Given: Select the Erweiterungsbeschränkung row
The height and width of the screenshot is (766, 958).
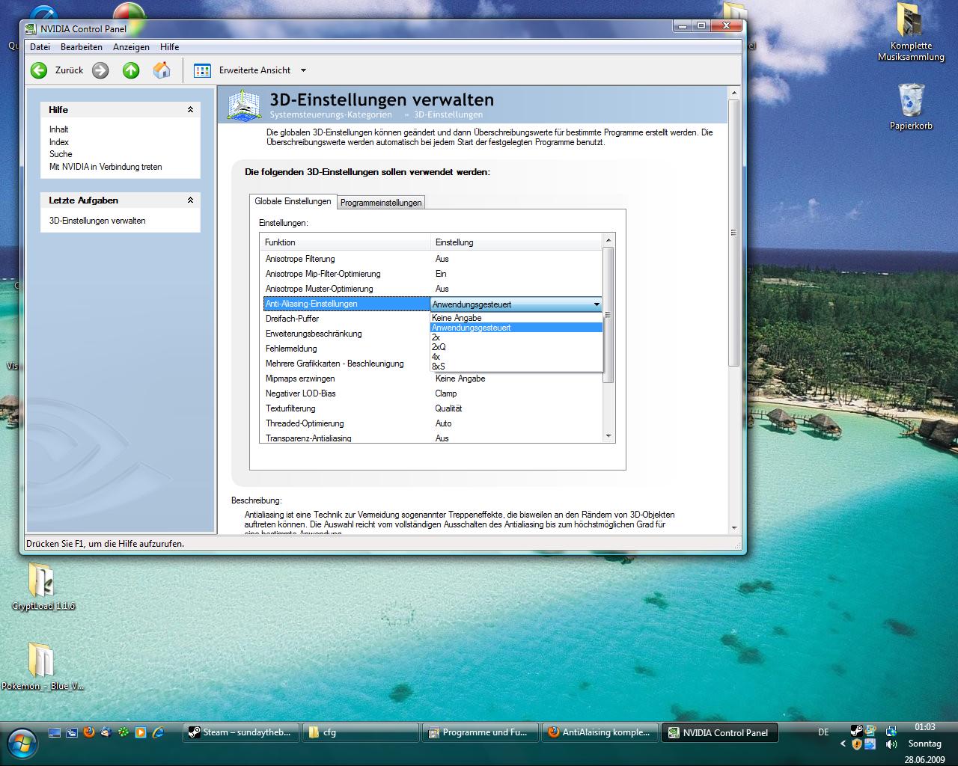Looking at the screenshot, I should click(345, 334).
